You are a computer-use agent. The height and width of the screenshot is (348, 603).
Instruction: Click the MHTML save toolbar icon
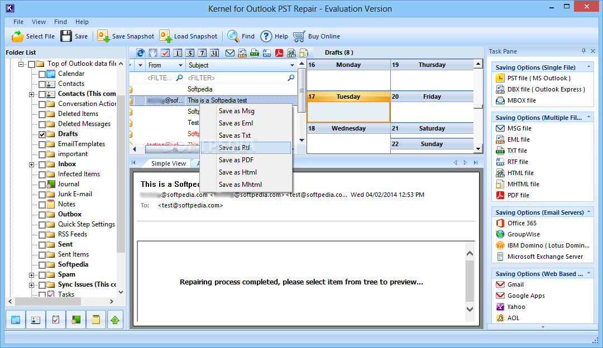(x=304, y=53)
